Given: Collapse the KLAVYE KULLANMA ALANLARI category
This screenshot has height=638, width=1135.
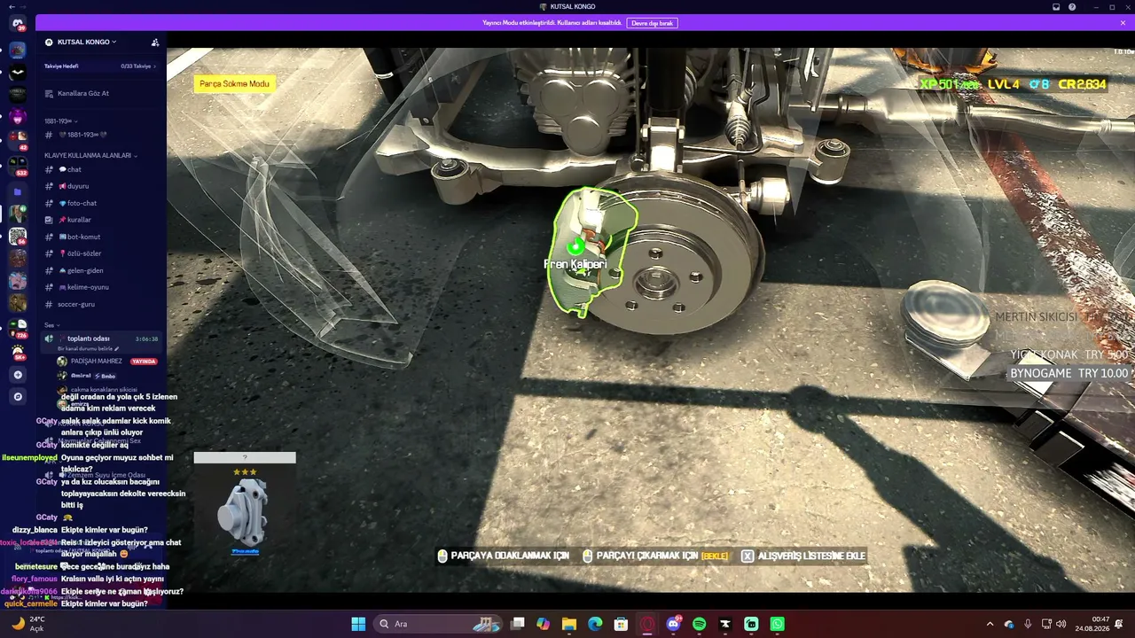Looking at the screenshot, I should tap(90, 155).
